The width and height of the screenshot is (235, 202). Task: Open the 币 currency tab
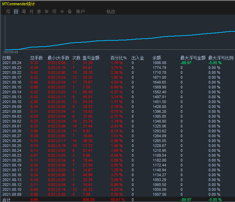pyautogui.click(x=54, y=11)
